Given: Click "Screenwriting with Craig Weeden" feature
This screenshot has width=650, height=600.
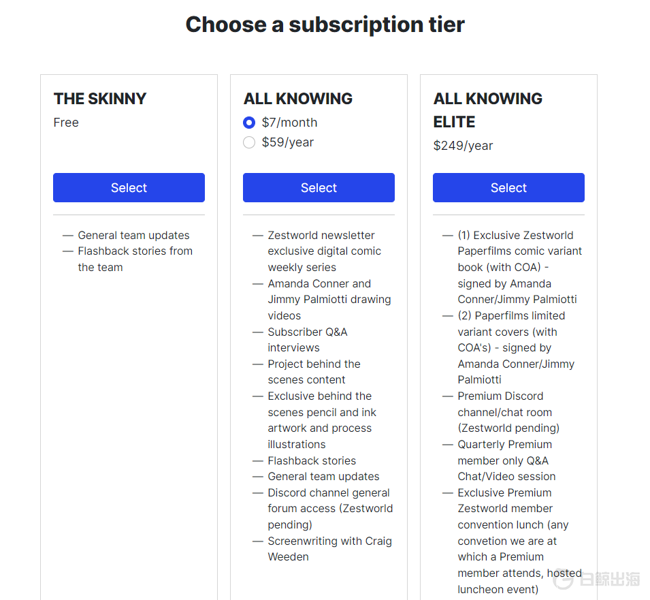Looking at the screenshot, I should pos(329,549).
